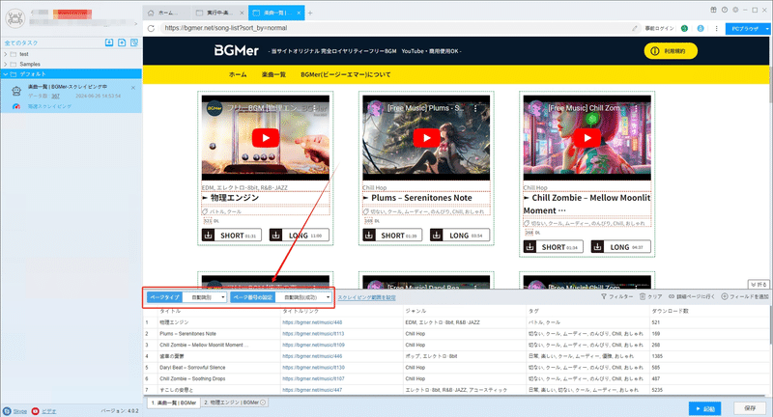Select bottom tab 2. 物理エンジン | BGMer
Image resolution: width=773 pixels, height=417 pixels.
click(235, 403)
